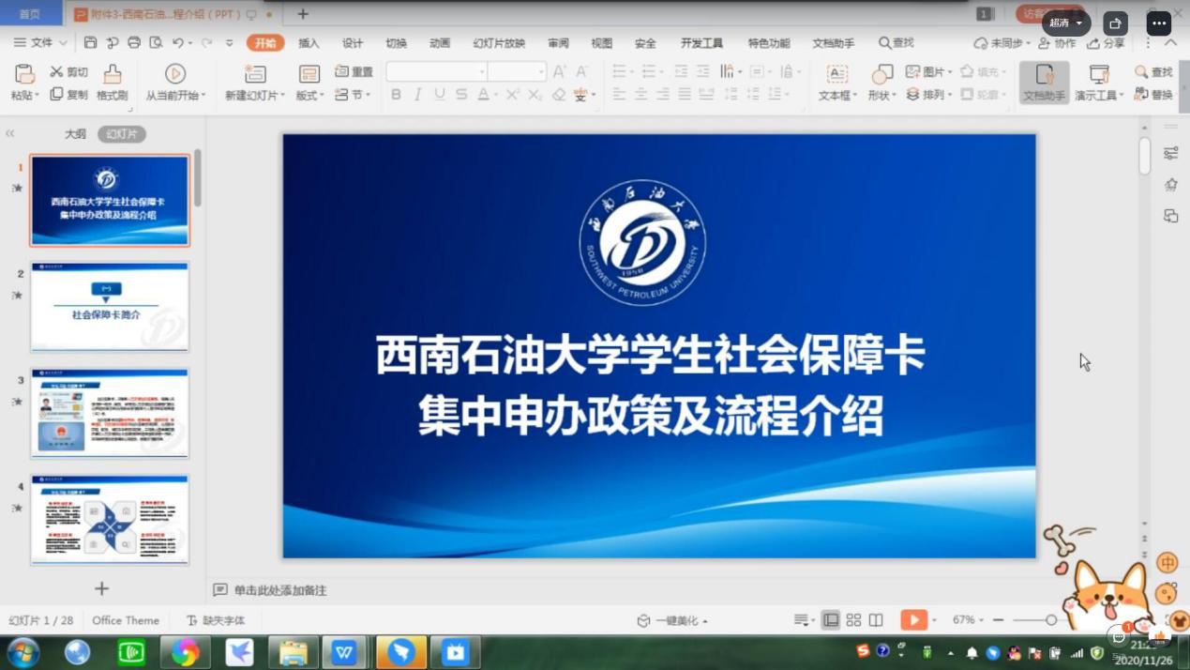1190x670 pixels.
Task: Open the font name combo box
Action: click(x=437, y=71)
